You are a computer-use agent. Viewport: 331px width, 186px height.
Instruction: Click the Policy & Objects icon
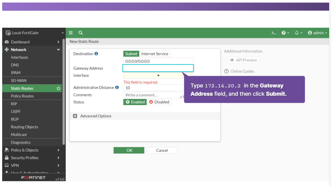(x=7, y=150)
